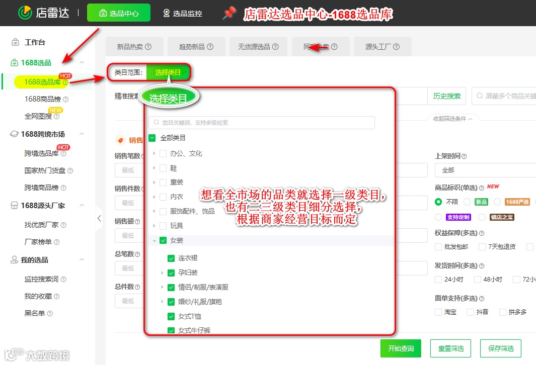Viewport: 536px width, 365px height.
Task: Check the 鞋 category checkbox
Action: 163,168
